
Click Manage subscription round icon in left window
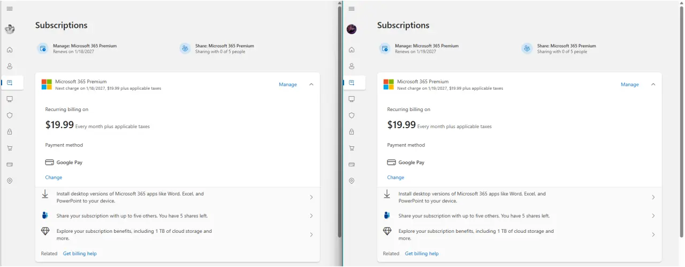[x=43, y=49]
